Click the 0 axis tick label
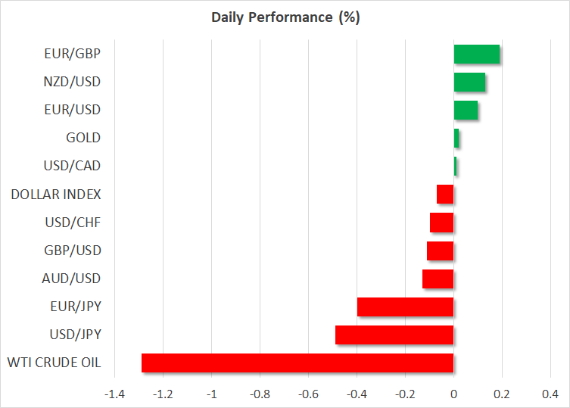The height and width of the screenshot is (408, 570). (453, 394)
